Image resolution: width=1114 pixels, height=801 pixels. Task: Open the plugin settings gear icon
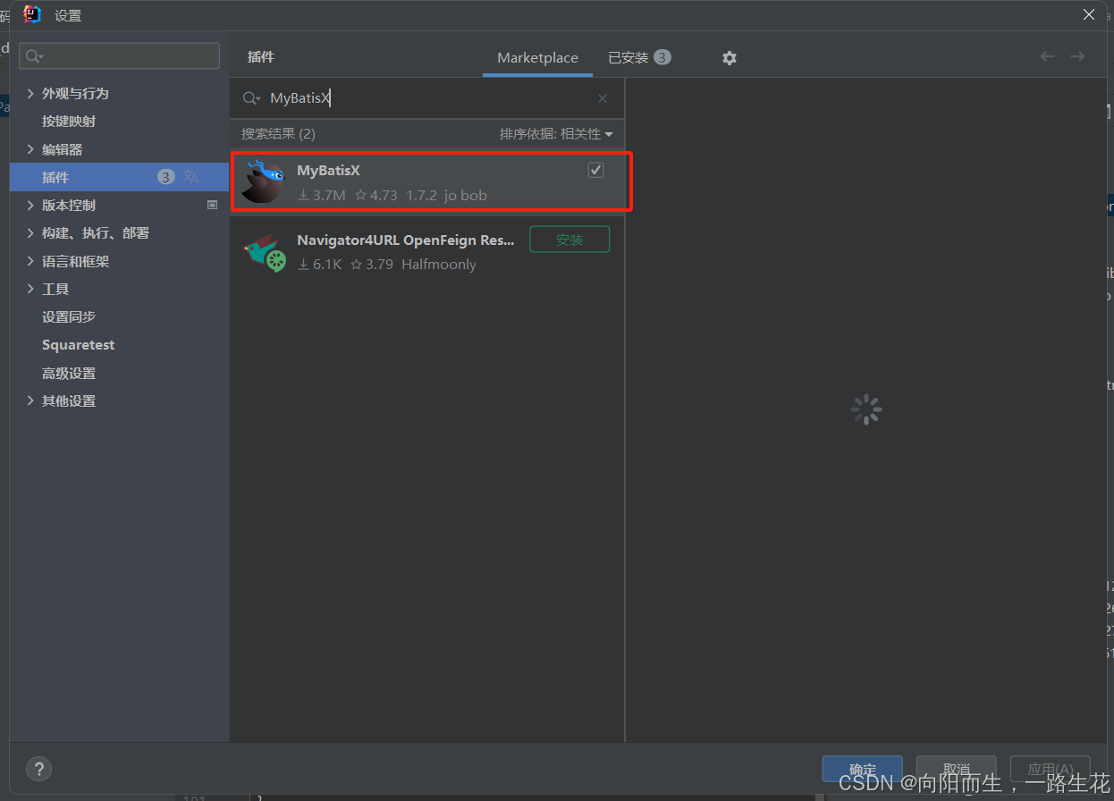pos(730,58)
